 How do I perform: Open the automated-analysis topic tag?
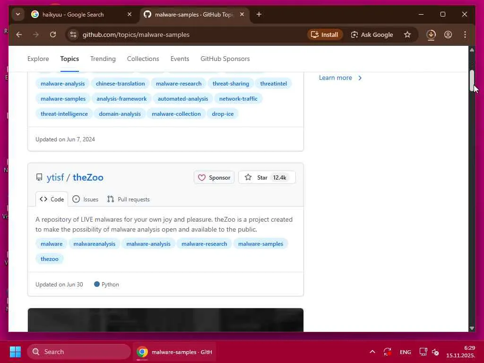[183, 99]
